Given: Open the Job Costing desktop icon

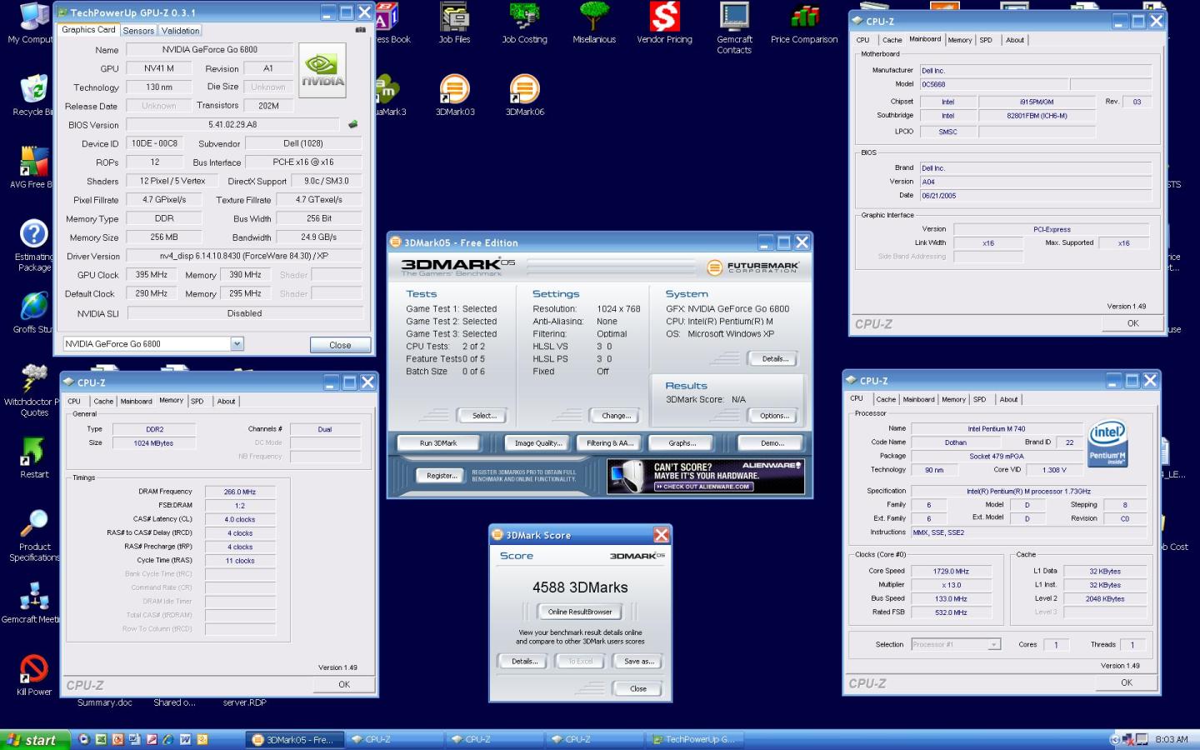Looking at the screenshot, I should click(x=524, y=17).
